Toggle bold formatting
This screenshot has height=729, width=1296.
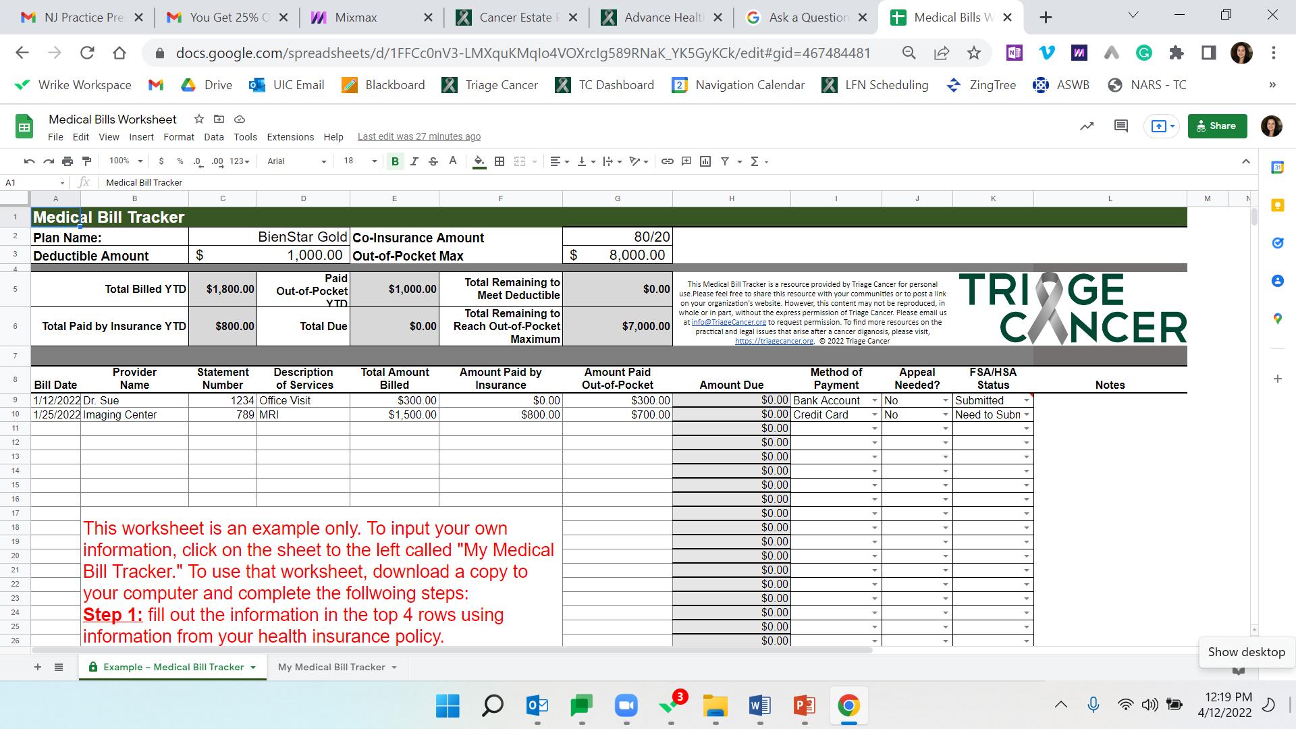pyautogui.click(x=395, y=161)
